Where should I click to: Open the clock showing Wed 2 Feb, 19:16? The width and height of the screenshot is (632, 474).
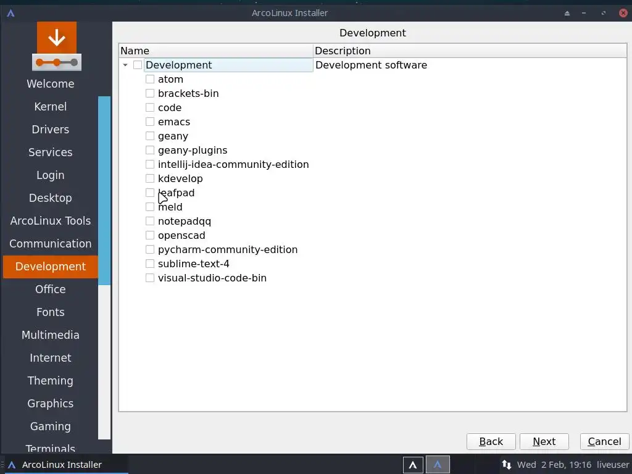click(x=554, y=464)
